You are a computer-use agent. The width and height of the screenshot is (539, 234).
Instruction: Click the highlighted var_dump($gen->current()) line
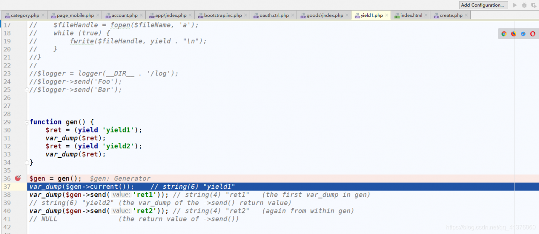click(283, 186)
